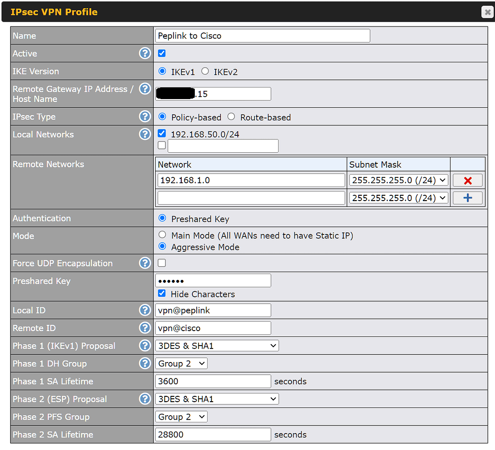495x450 pixels.
Task: Click the Phase 1 (IKEv1) Proposal help icon
Action: point(145,345)
